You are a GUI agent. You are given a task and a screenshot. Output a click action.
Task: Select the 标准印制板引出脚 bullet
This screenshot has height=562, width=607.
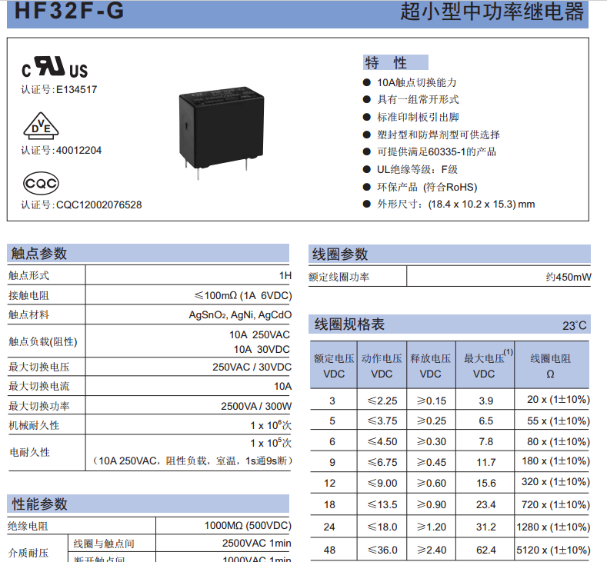418,117
